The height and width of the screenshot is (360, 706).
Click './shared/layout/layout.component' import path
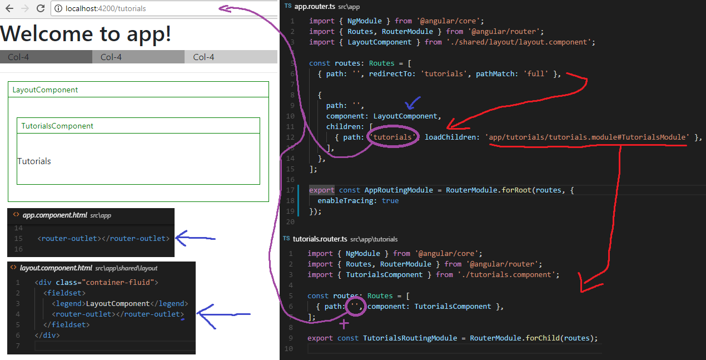click(518, 42)
